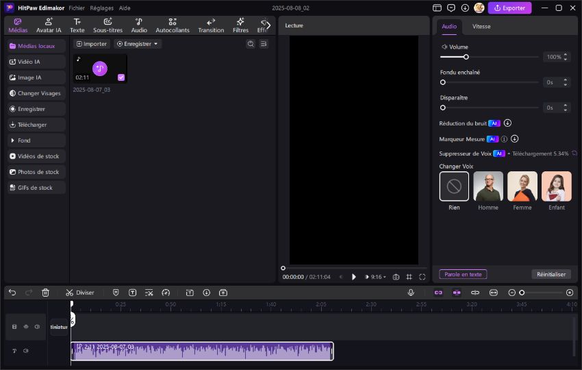582x370 pixels.
Task: Adjust the Disparaître seconds stepper
Action: pos(566,108)
